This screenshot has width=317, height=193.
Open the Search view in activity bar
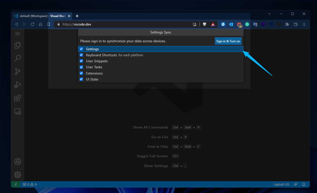pos(18,58)
